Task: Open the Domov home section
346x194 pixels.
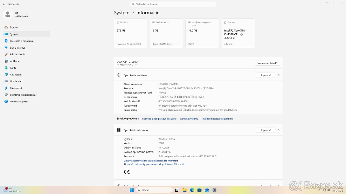Action: (26, 27)
